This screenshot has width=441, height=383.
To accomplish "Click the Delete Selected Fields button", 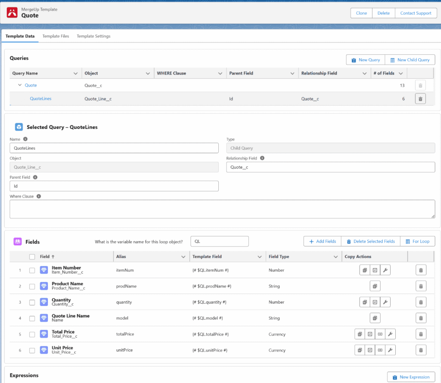I will [x=371, y=241].
